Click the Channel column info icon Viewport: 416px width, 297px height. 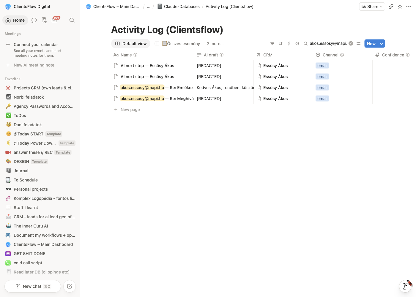tap(342, 55)
